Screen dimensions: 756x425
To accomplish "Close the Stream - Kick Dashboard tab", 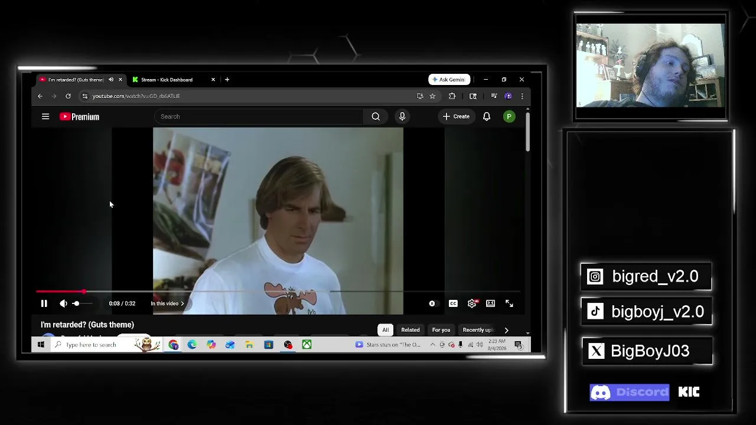I will pos(213,80).
